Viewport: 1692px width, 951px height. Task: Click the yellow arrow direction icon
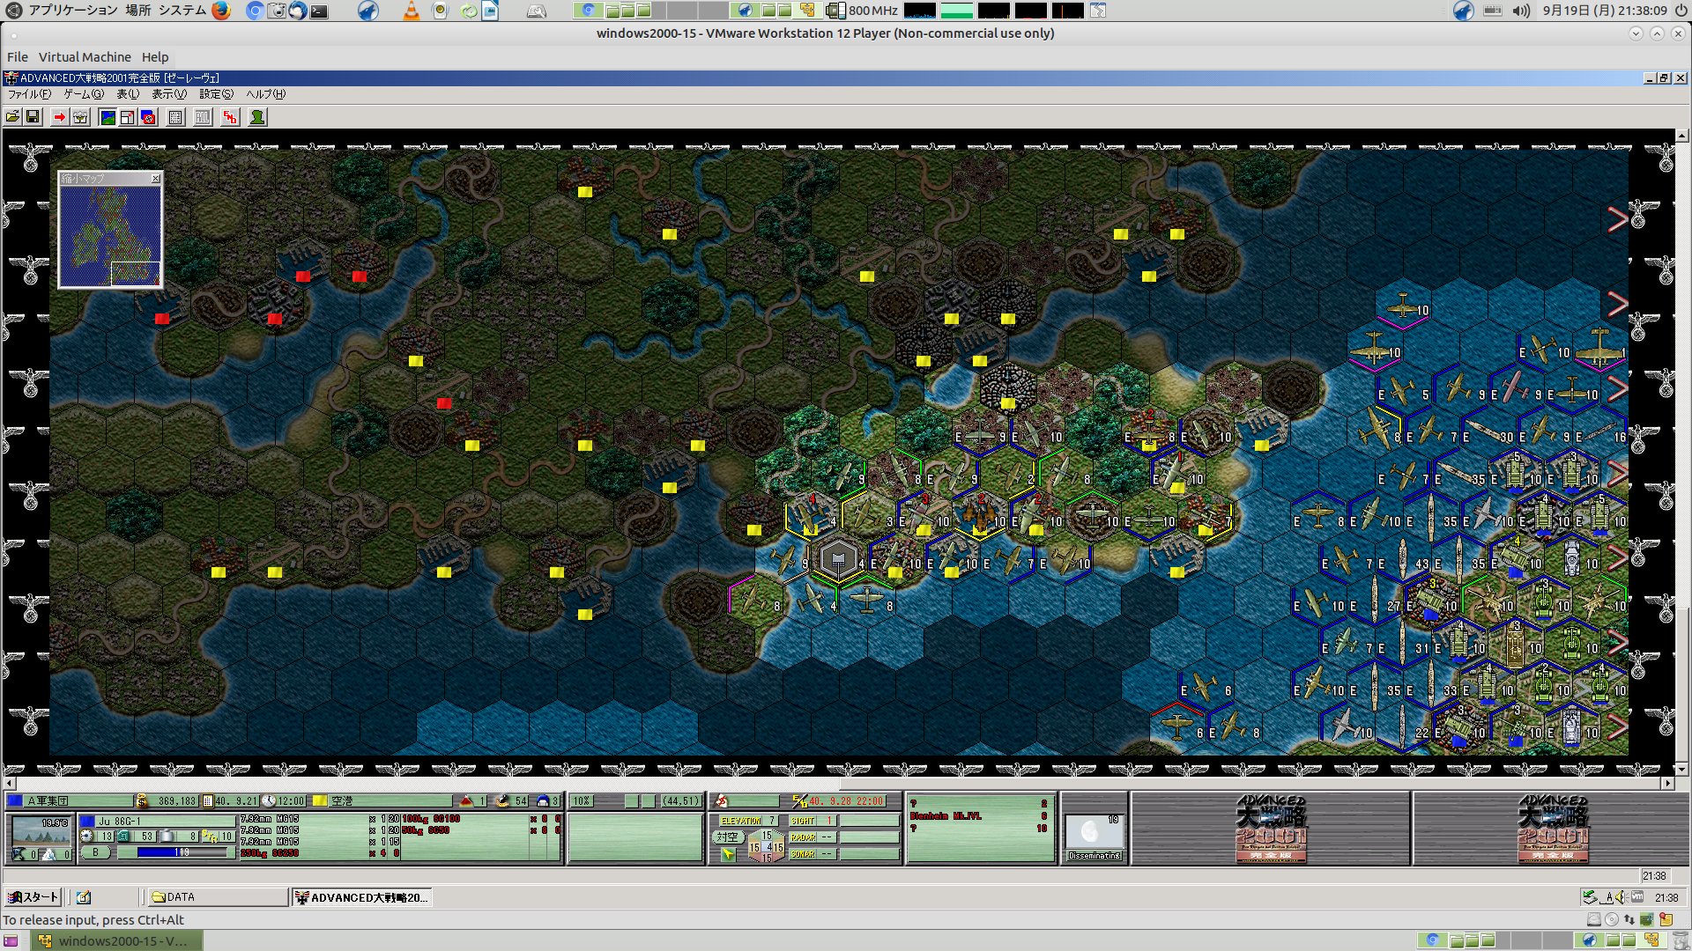click(x=728, y=854)
